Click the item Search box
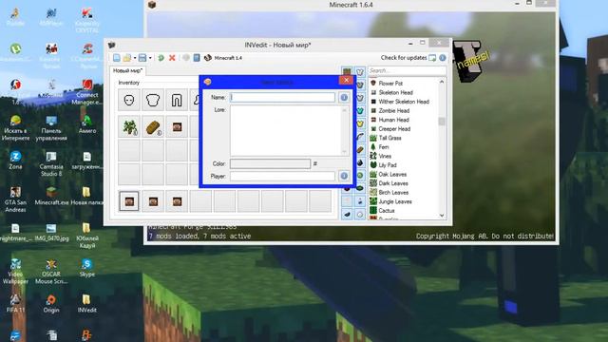The image size is (608, 342). (x=408, y=70)
